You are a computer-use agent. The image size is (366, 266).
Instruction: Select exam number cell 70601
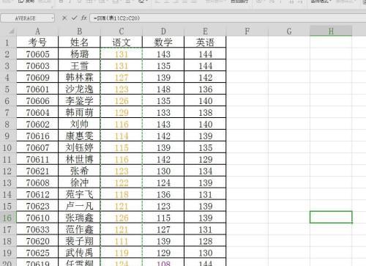(x=37, y=89)
